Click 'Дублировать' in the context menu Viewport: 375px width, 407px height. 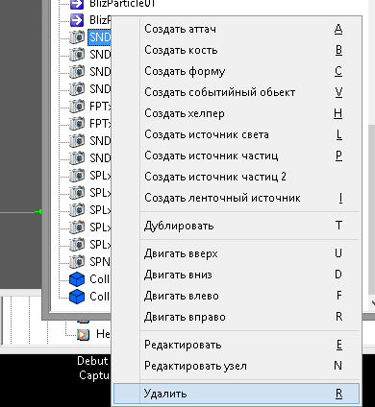pos(237,226)
